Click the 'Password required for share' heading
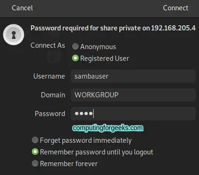The image size is (199, 175). (113, 28)
